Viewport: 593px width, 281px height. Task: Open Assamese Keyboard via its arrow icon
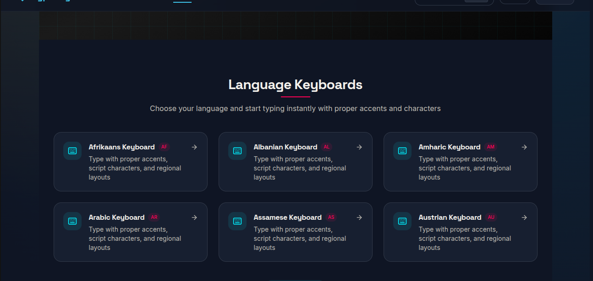point(359,217)
